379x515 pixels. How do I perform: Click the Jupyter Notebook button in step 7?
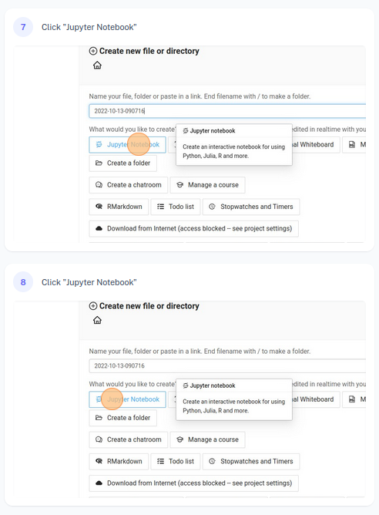(127, 144)
